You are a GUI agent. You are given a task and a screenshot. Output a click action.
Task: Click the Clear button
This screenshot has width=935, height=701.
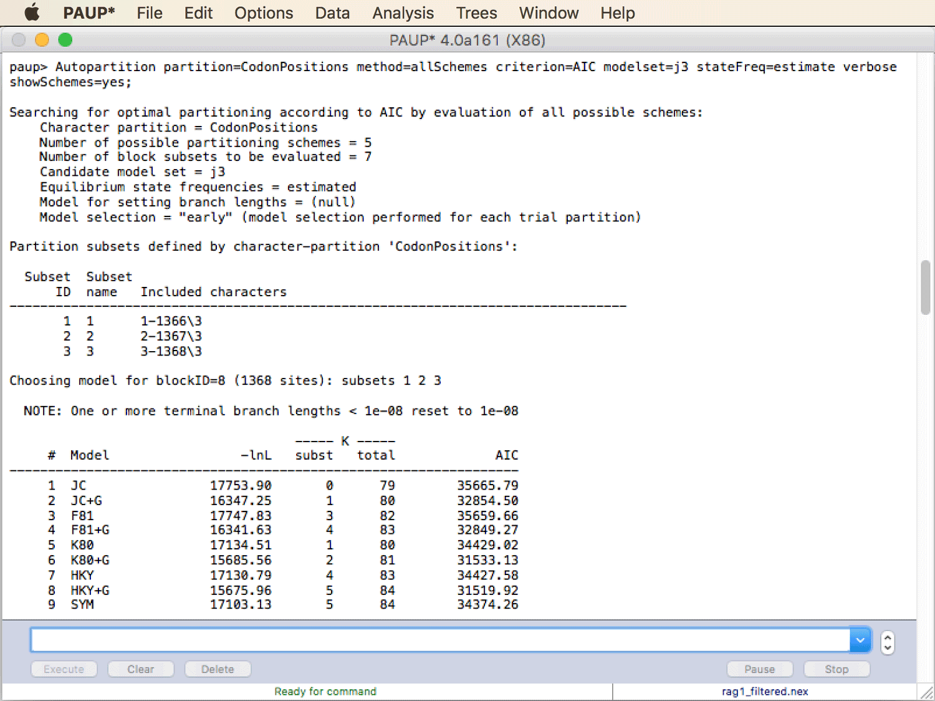coord(141,669)
